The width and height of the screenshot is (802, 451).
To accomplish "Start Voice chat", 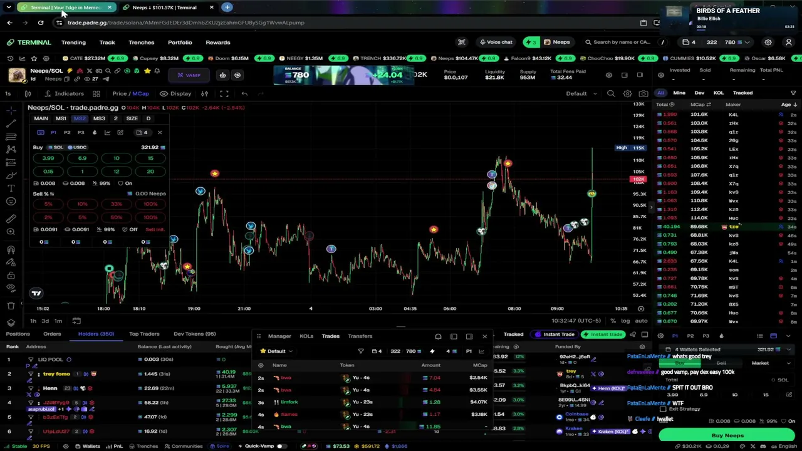I will pos(496,42).
